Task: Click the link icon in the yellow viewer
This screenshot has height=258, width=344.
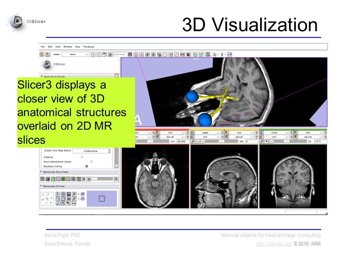Action: click(x=193, y=142)
